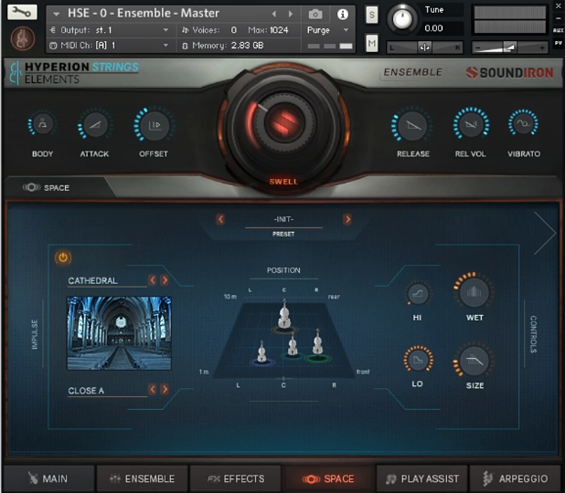The height and width of the screenshot is (493, 565).
Task: Click the Max voices value 1024
Action: [279, 30]
